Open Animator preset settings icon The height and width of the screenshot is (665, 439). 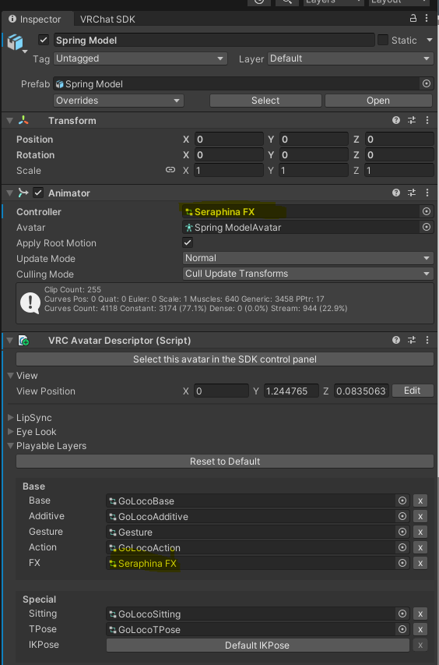pos(412,193)
